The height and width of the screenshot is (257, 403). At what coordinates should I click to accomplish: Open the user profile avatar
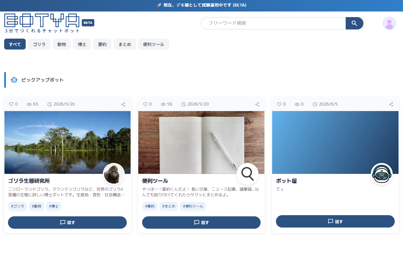[389, 23]
